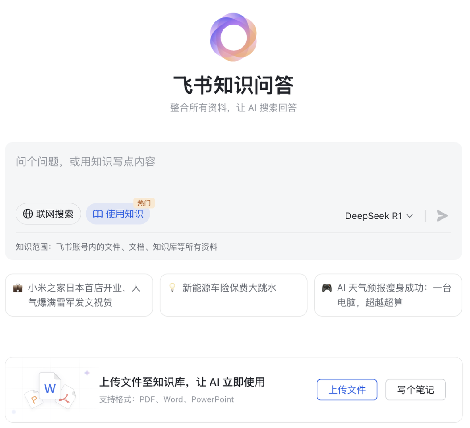Toggle the 联网搜索 web search option
The width and height of the screenshot is (470, 428).
[x=48, y=214]
